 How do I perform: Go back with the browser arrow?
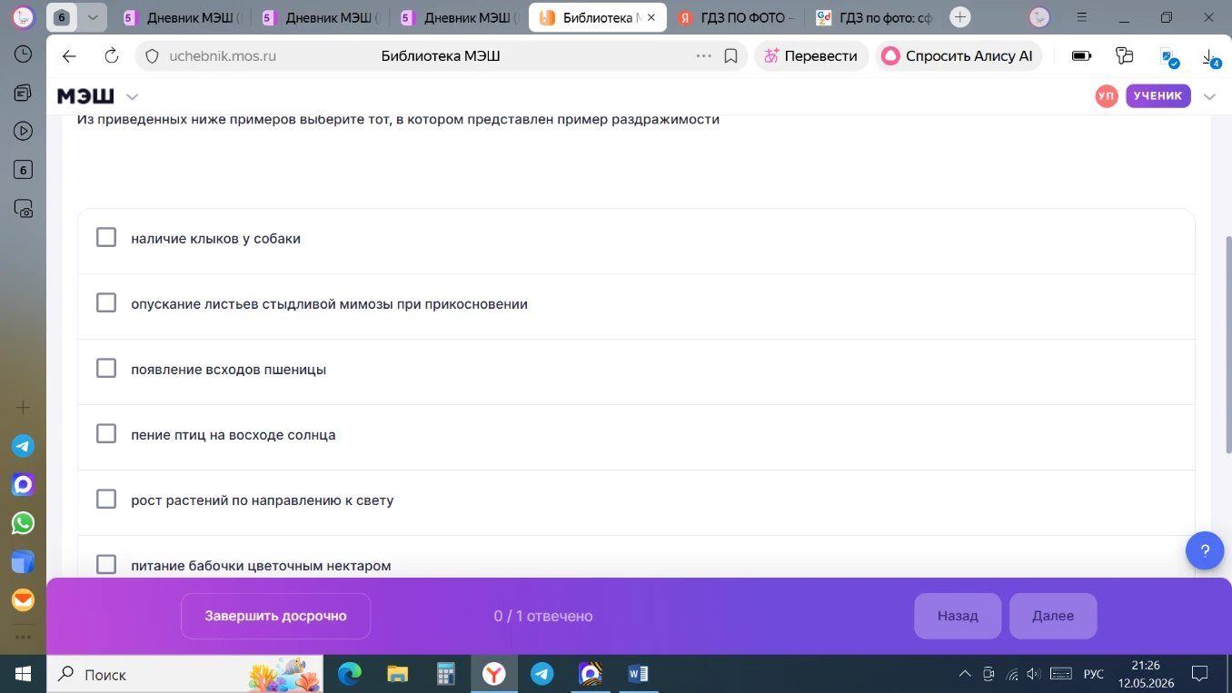point(69,56)
